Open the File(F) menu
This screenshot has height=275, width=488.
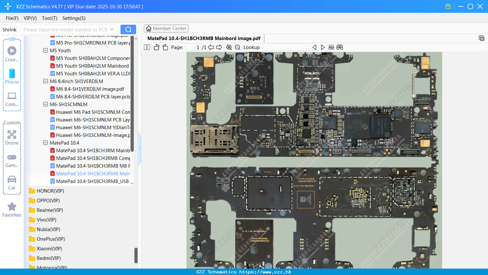(x=12, y=18)
